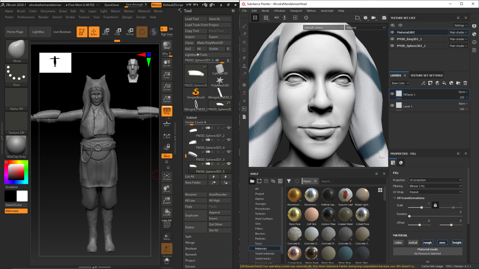Toggle visibility of PM3D_Sphere3D1_2 subtool
479x269 pixels.
[229, 128]
